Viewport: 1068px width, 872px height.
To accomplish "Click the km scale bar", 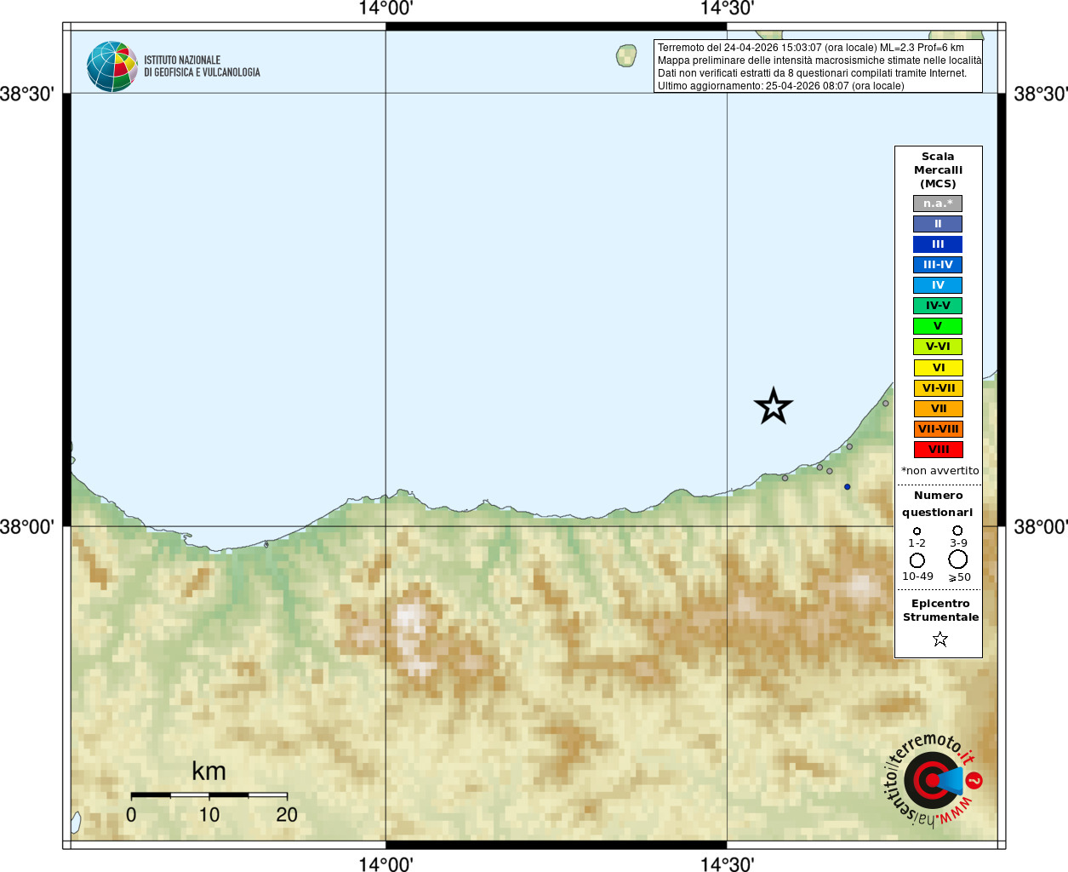I will 209,795.
